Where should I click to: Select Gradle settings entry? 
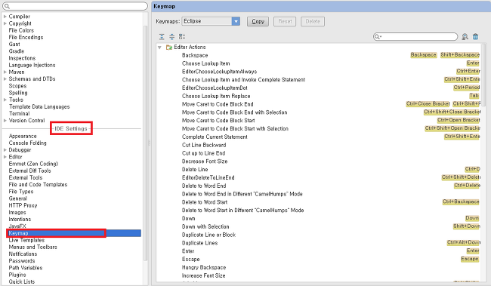point(17,51)
